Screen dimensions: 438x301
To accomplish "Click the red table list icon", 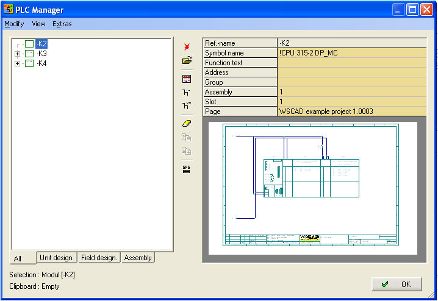I will [x=187, y=79].
